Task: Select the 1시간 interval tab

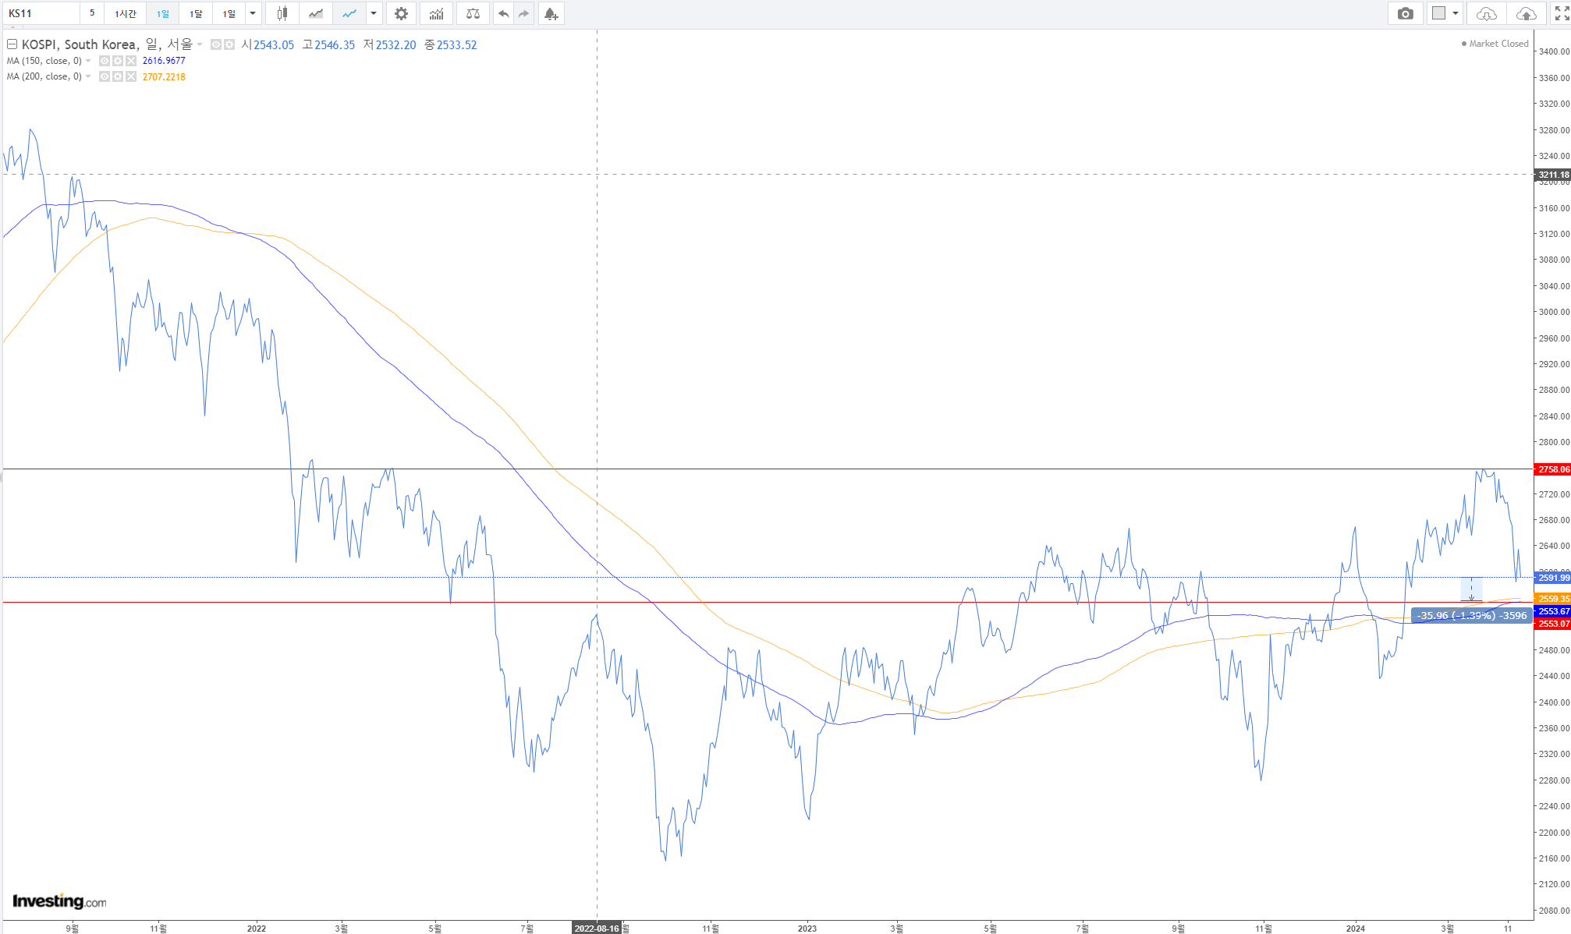Action: [125, 13]
